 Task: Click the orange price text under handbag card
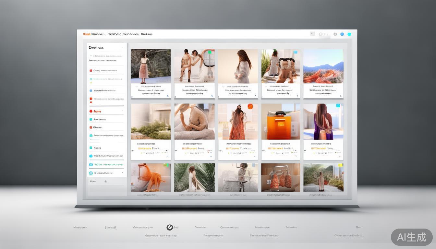(275, 148)
